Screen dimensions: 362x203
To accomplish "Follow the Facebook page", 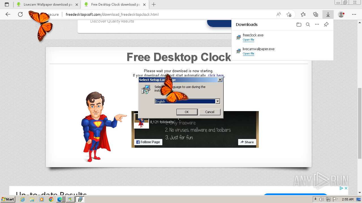I will (x=148, y=142).
